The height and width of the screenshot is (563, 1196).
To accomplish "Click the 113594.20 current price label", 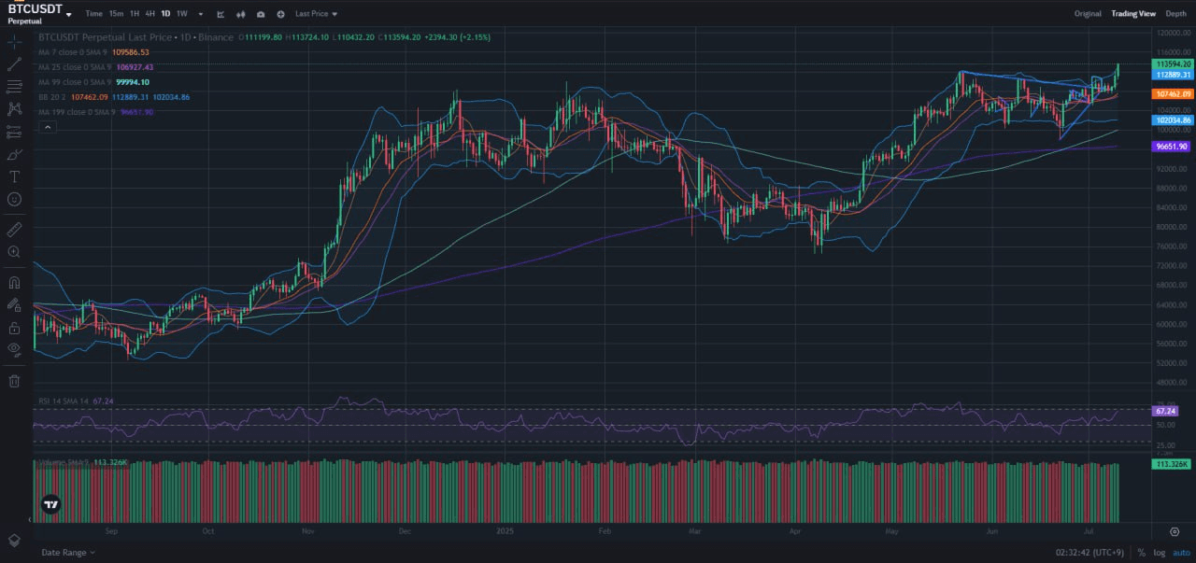I will pos(1173,64).
